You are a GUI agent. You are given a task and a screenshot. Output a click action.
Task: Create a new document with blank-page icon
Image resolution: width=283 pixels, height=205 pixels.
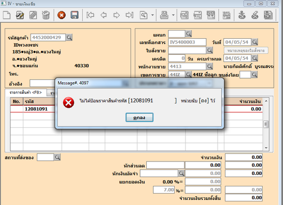pos(7,15)
